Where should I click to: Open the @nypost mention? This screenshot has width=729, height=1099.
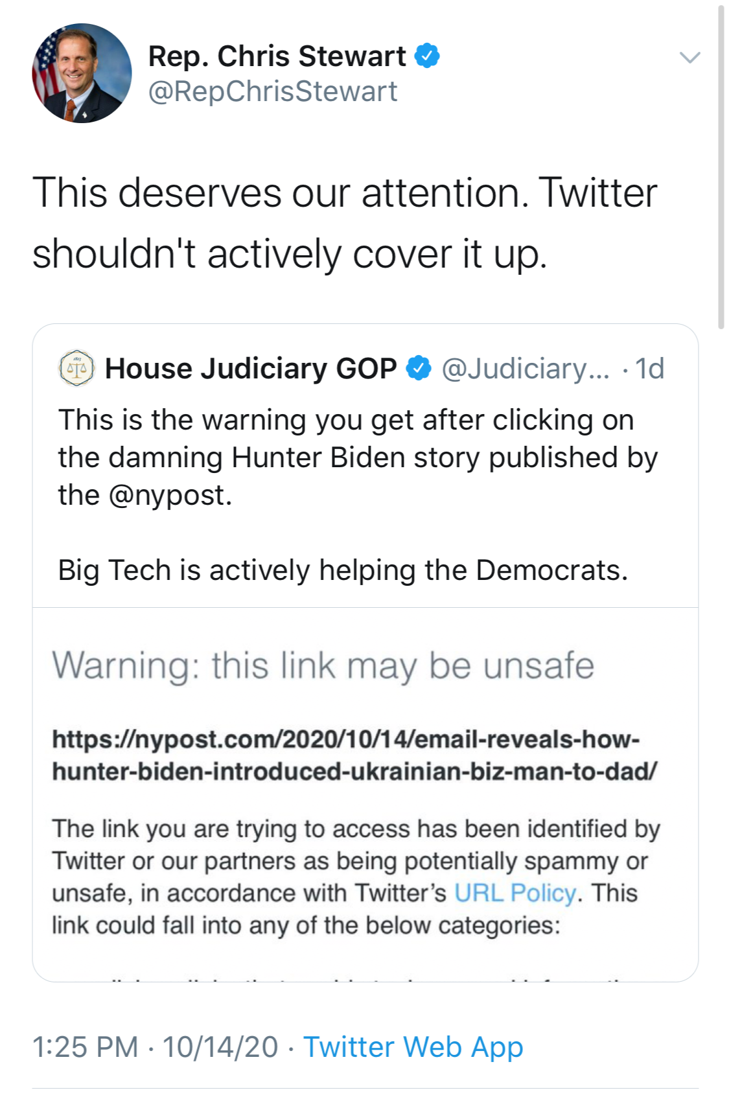pos(170,495)
